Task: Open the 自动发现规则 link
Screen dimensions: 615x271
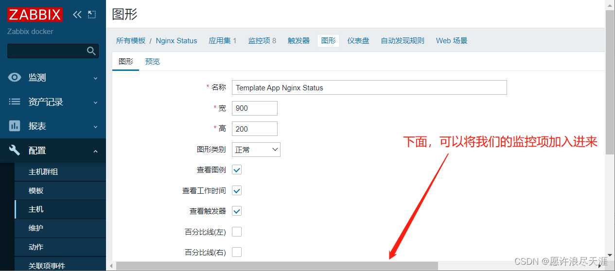Action: click(403, 41)
